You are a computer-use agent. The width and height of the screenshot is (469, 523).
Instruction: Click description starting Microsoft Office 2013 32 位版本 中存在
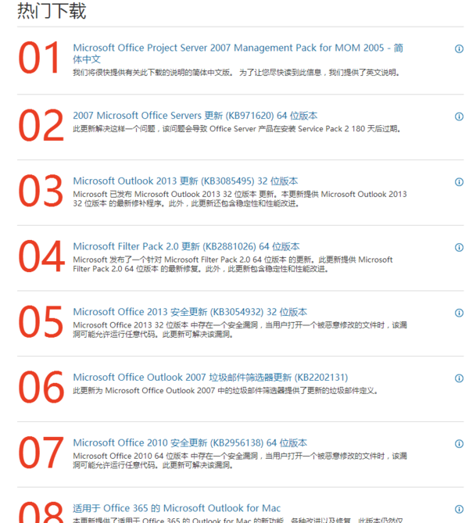click(x=240, y=330)
